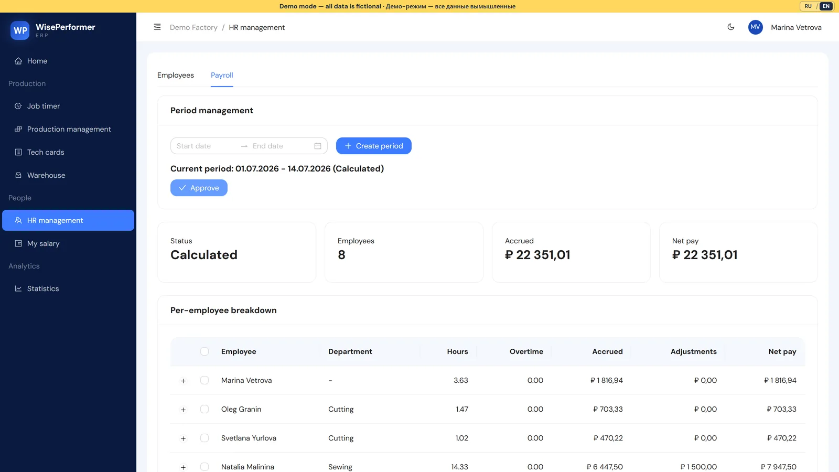Select the Marina Vetrova row checkbox

(x=205, y=380)
